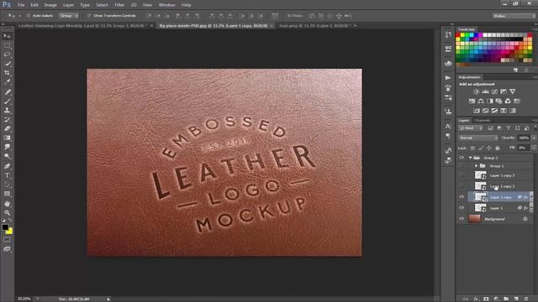
Task: Select the Pen tool
Action: click(x=7, y=166)
